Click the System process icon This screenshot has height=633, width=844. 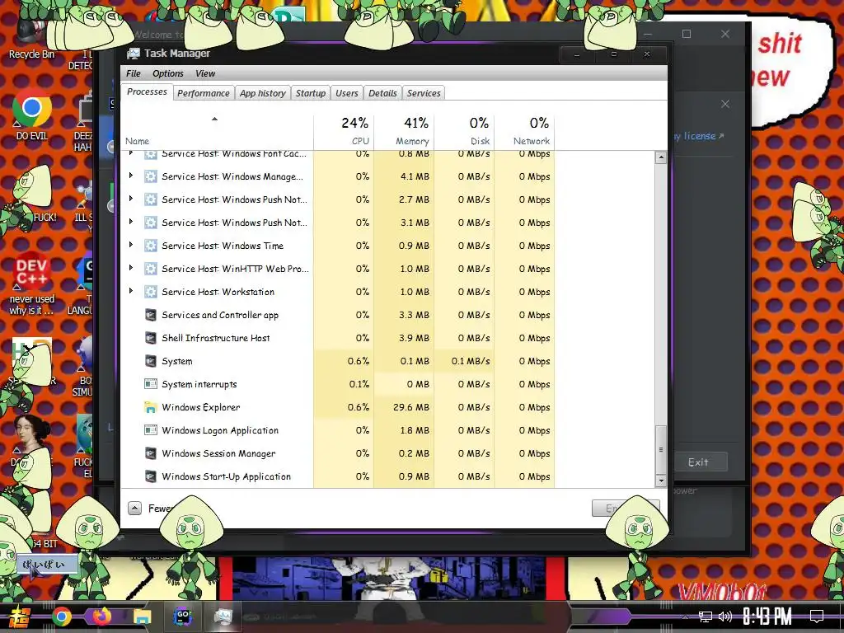coord(151,361)
